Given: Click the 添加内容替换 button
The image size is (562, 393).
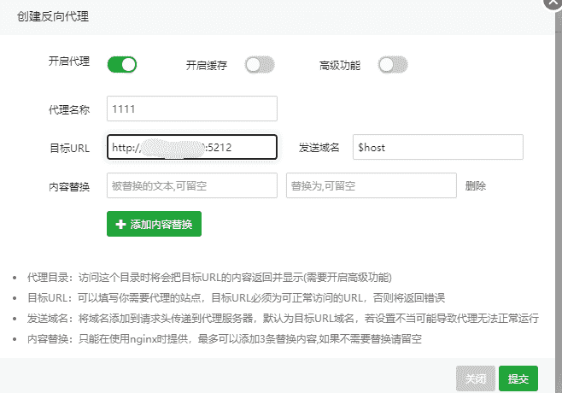Looking at the screenshot, I should point(154,224).
